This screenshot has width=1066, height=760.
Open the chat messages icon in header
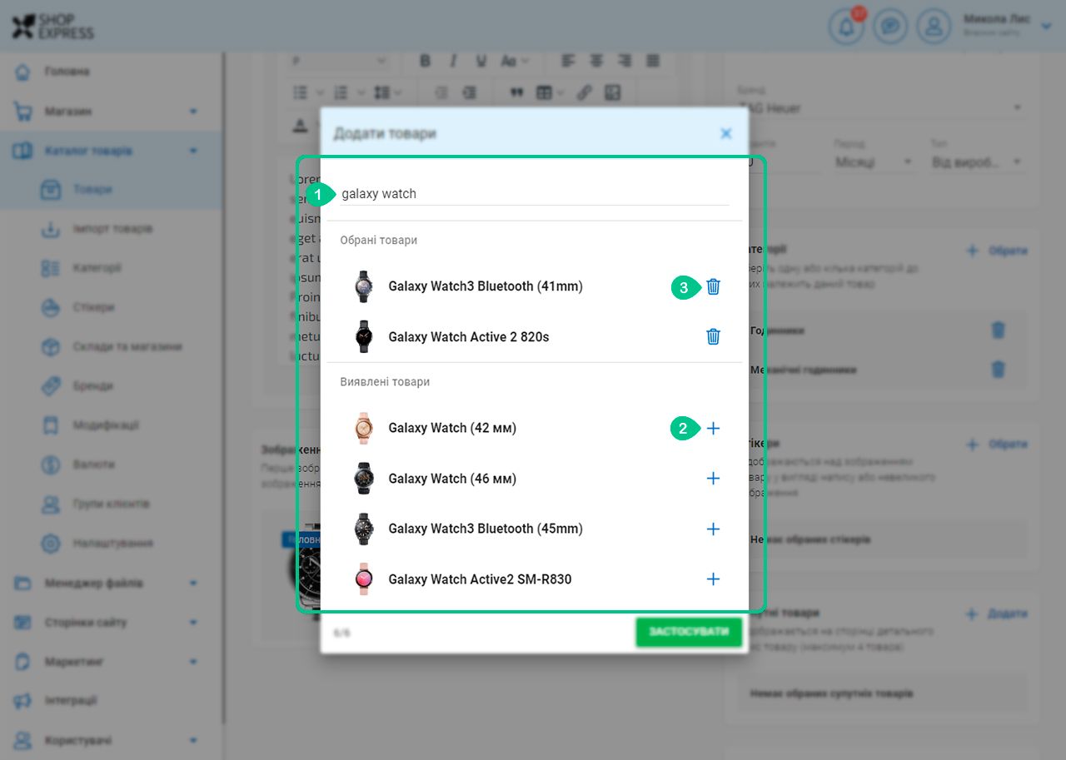(x=890, y=26)
